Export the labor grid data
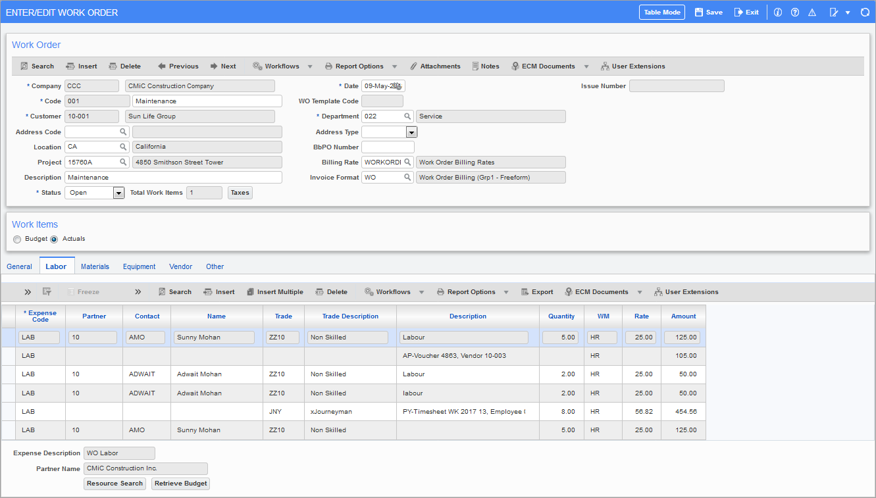 (536, 291)
